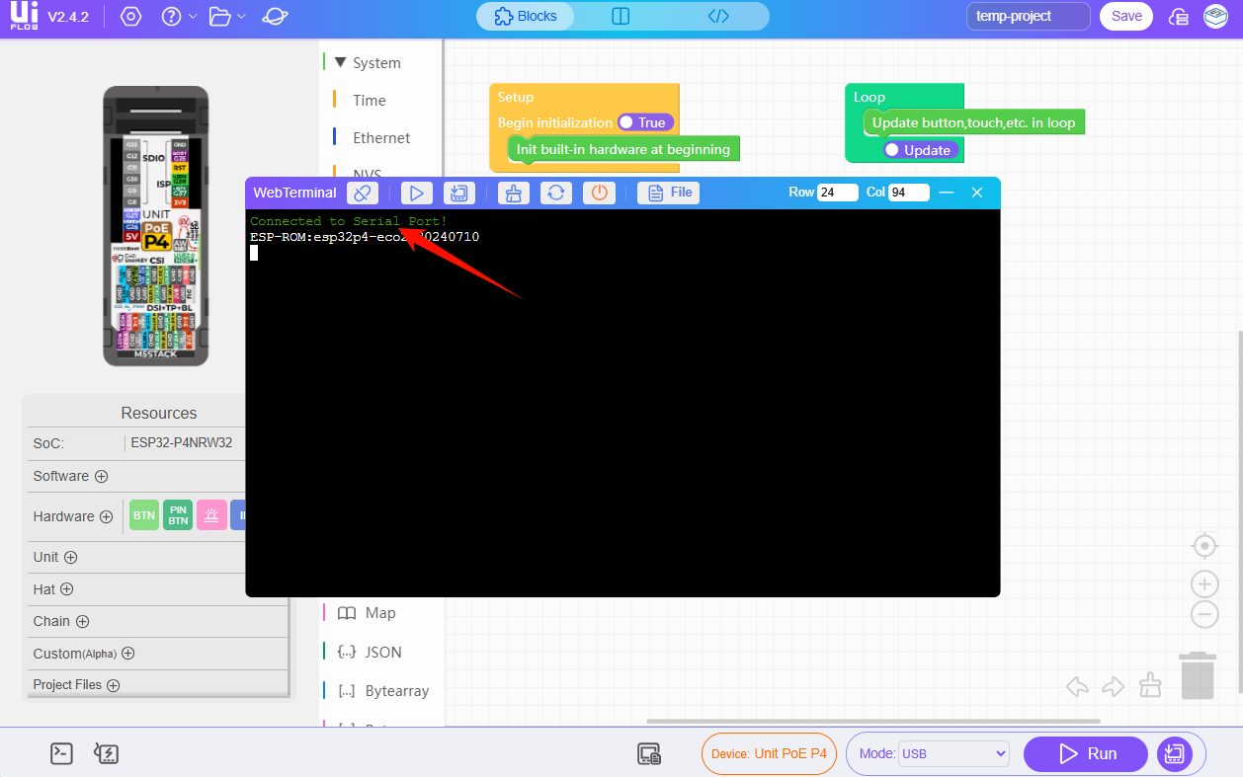The height and width of the screenshot is (777, 1243).
Task: Expand the Software resources section
Action: click(x=101, y=476)
